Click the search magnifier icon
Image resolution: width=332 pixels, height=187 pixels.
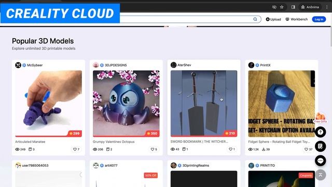255,19
